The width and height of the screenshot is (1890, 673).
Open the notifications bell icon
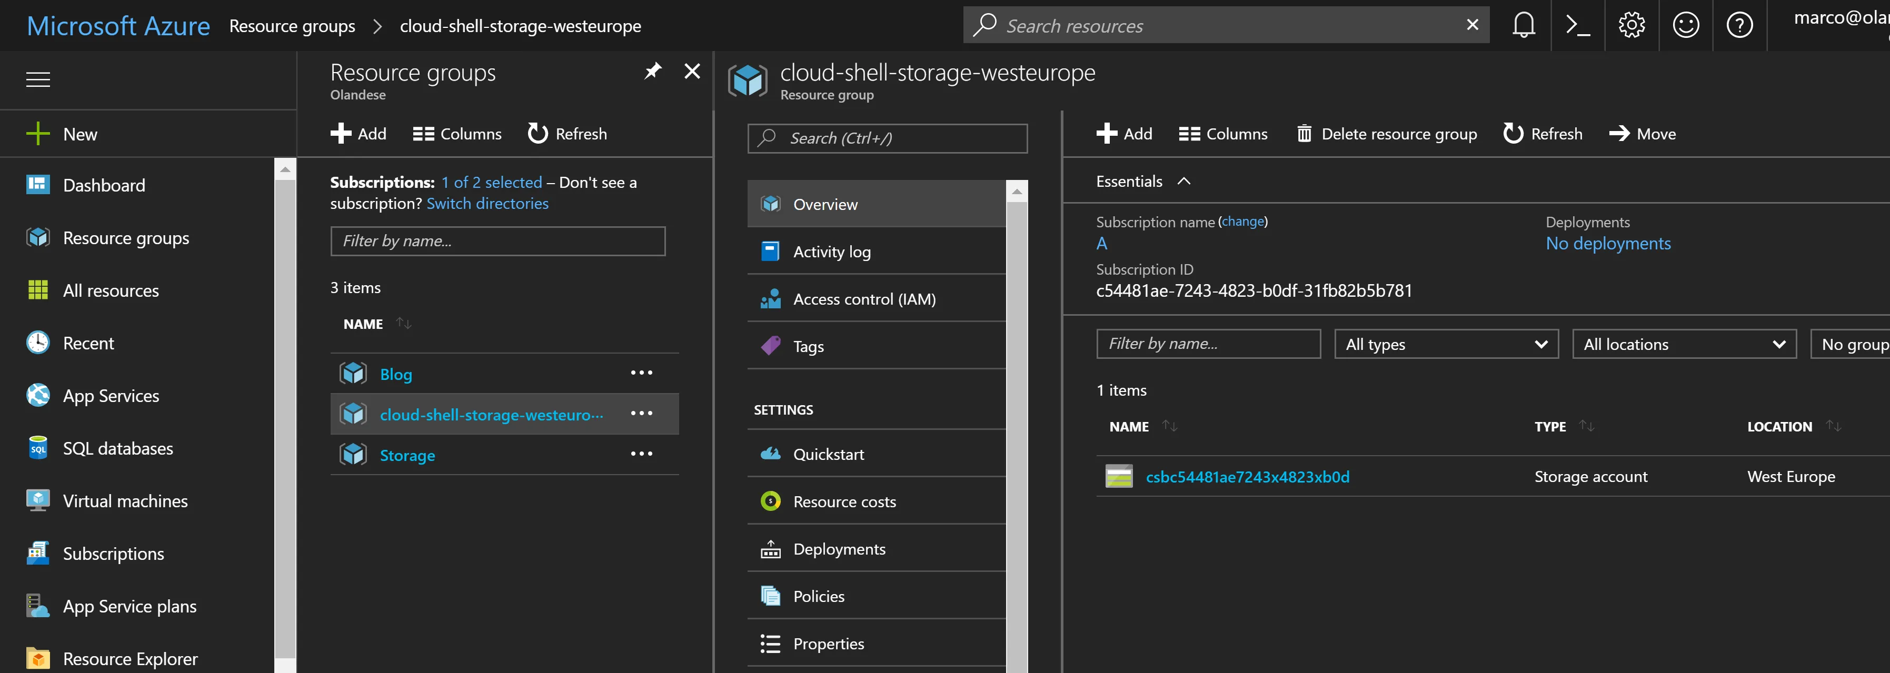pyautogui.click(x=1524, y=26)
